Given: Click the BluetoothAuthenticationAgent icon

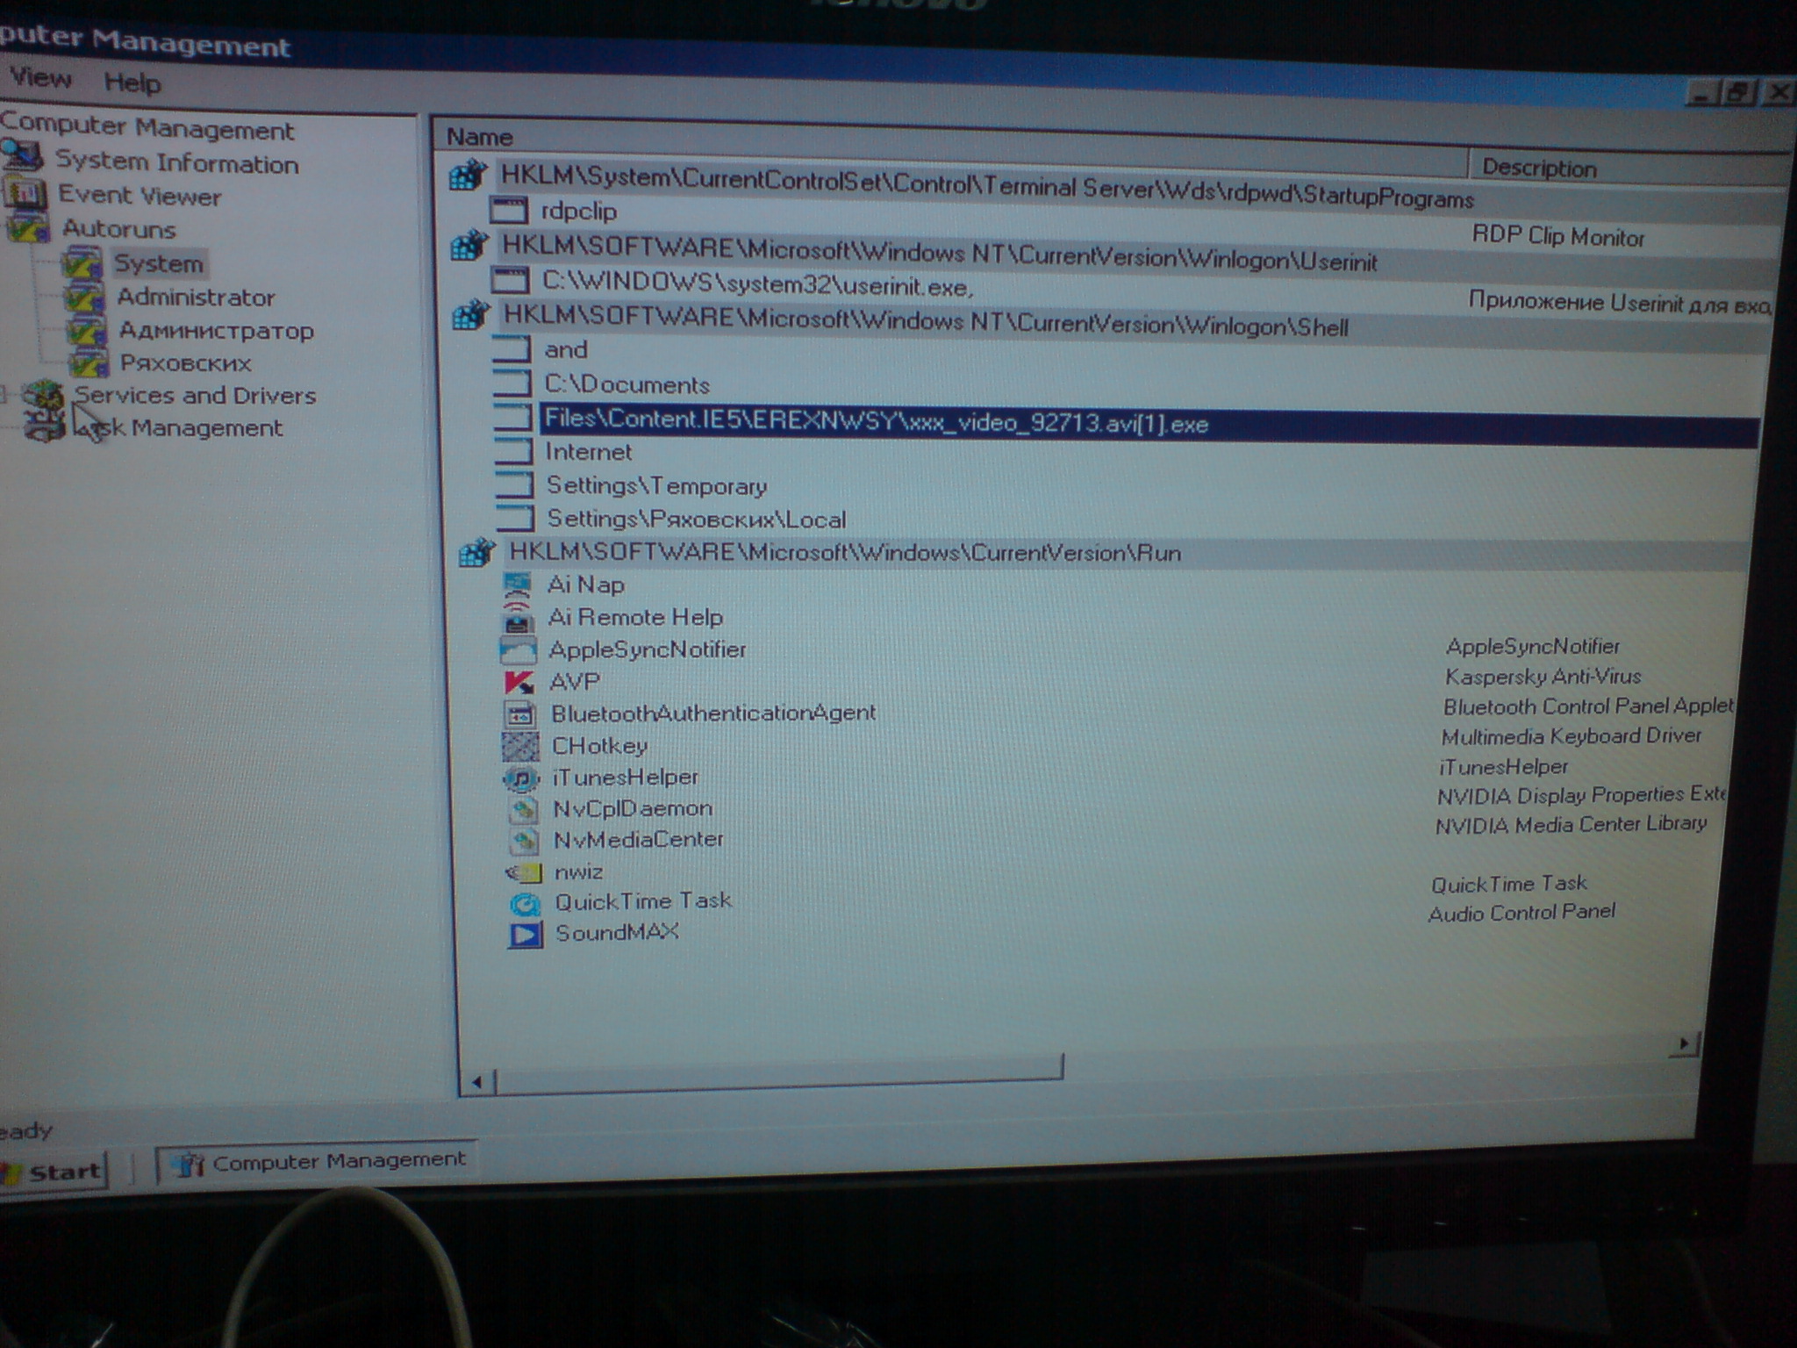Looking at the screenshot, I should point(520,713).
